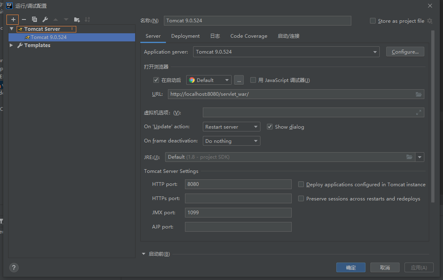Open the JRE dropdown arrow
The height and width of the screenshot is (280, 443).
tap(419, 157)
